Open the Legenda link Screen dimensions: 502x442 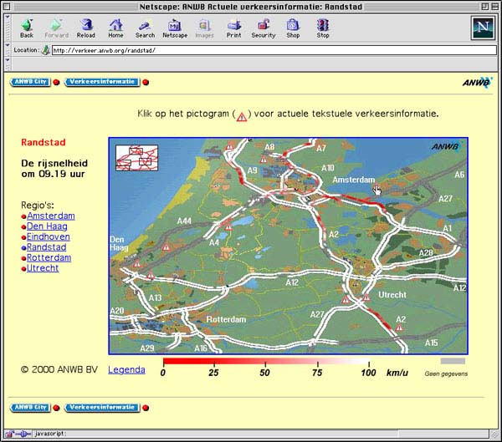coord(126,369)
